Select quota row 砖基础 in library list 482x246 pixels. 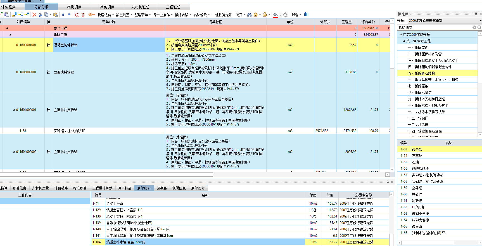click(x=440, y=149)
